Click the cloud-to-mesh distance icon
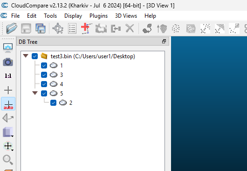Viewport: 247px width, 171px height. (x=220, y=28)
